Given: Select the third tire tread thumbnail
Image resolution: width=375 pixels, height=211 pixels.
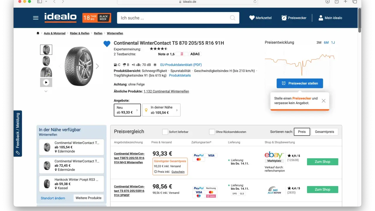Looking at the screenshot, I should 46,72.
